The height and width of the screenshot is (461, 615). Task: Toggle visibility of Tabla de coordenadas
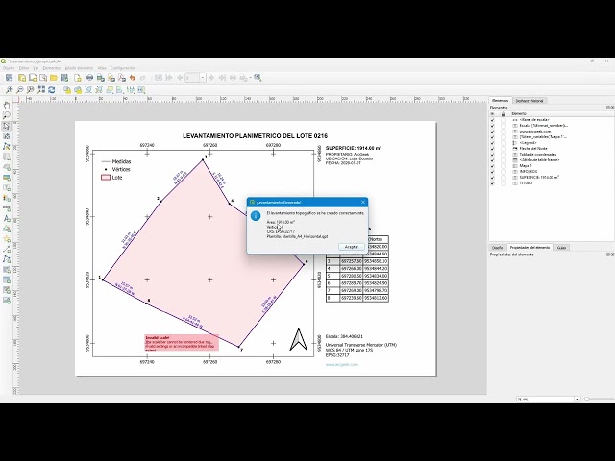[x=493, y=155]
